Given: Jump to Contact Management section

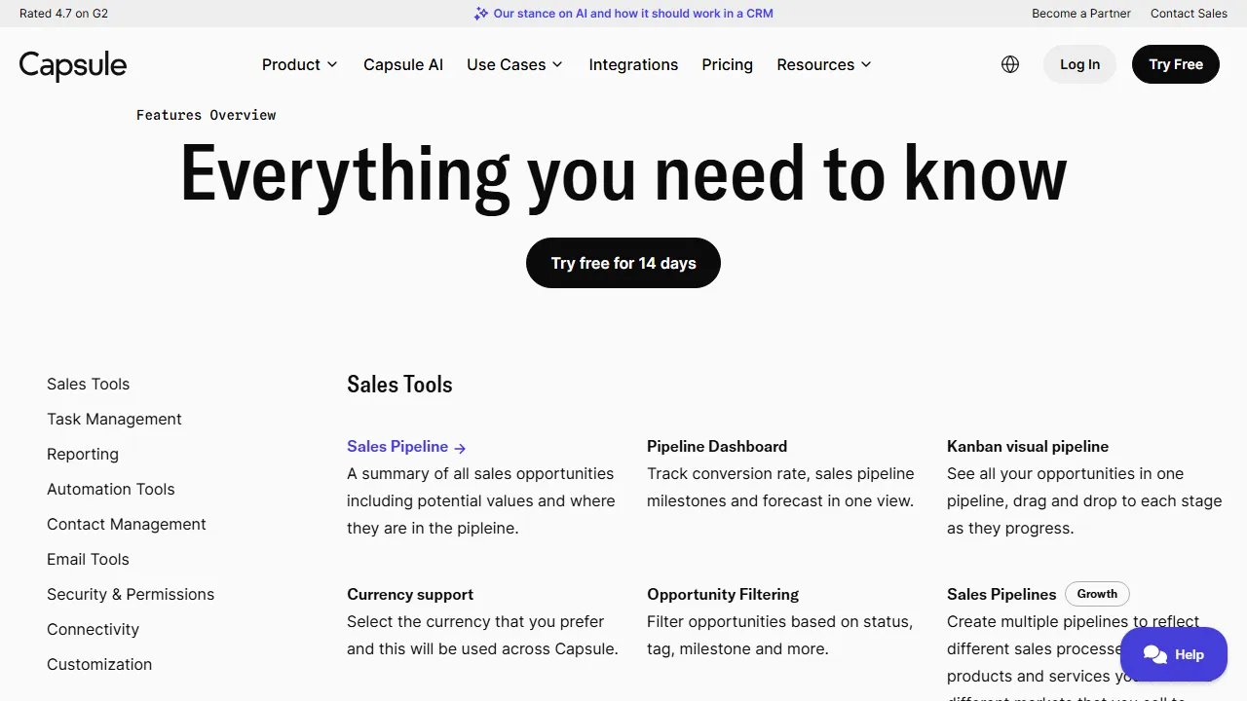Looking at the screenshot, I should [127, 524].
